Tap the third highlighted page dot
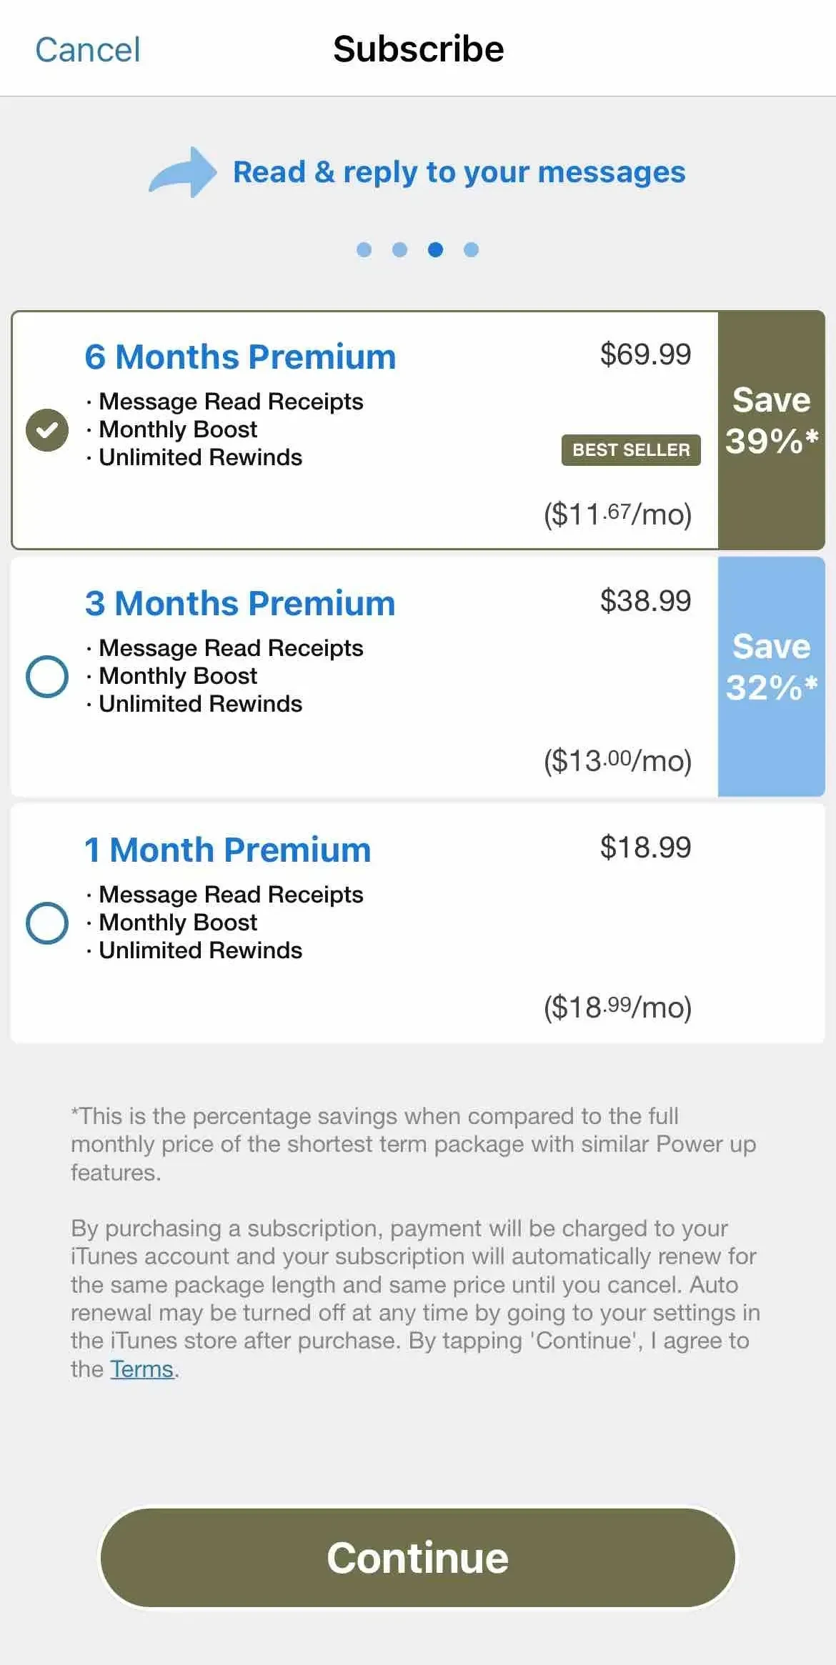The width and height of the screenshot is (836, 1665). (x=435, y=249)
